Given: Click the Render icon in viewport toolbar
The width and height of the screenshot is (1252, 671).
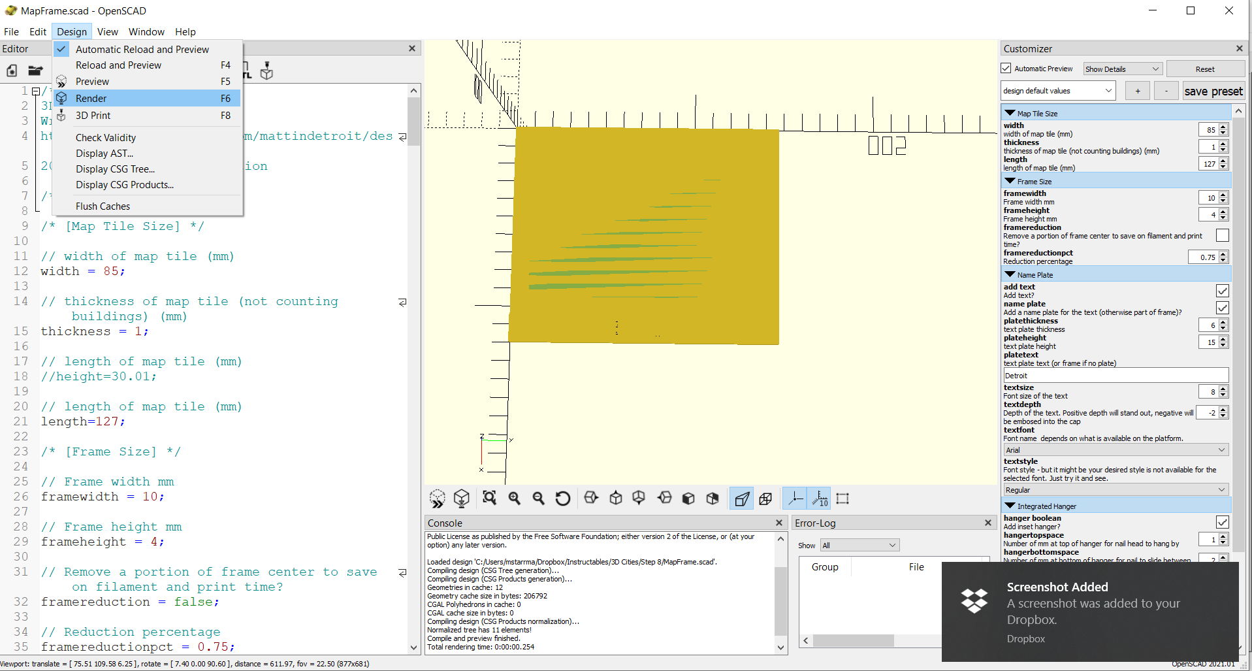Looking at the screenshot, I should (x=462, y=499).
